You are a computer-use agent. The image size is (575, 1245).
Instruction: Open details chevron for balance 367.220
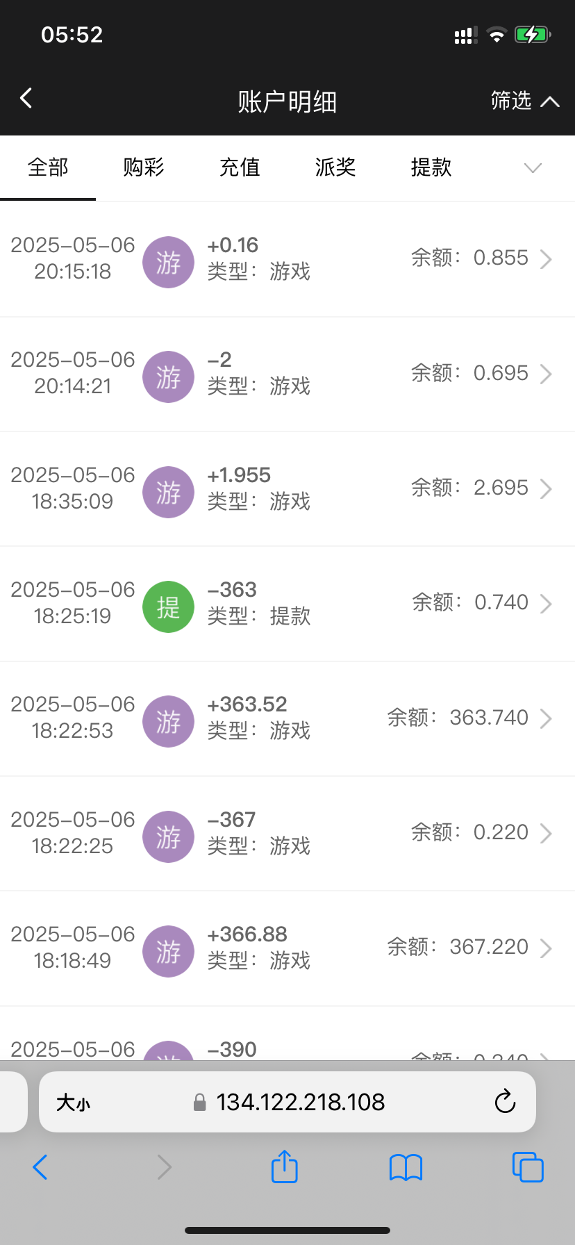(x=546, y=948)
